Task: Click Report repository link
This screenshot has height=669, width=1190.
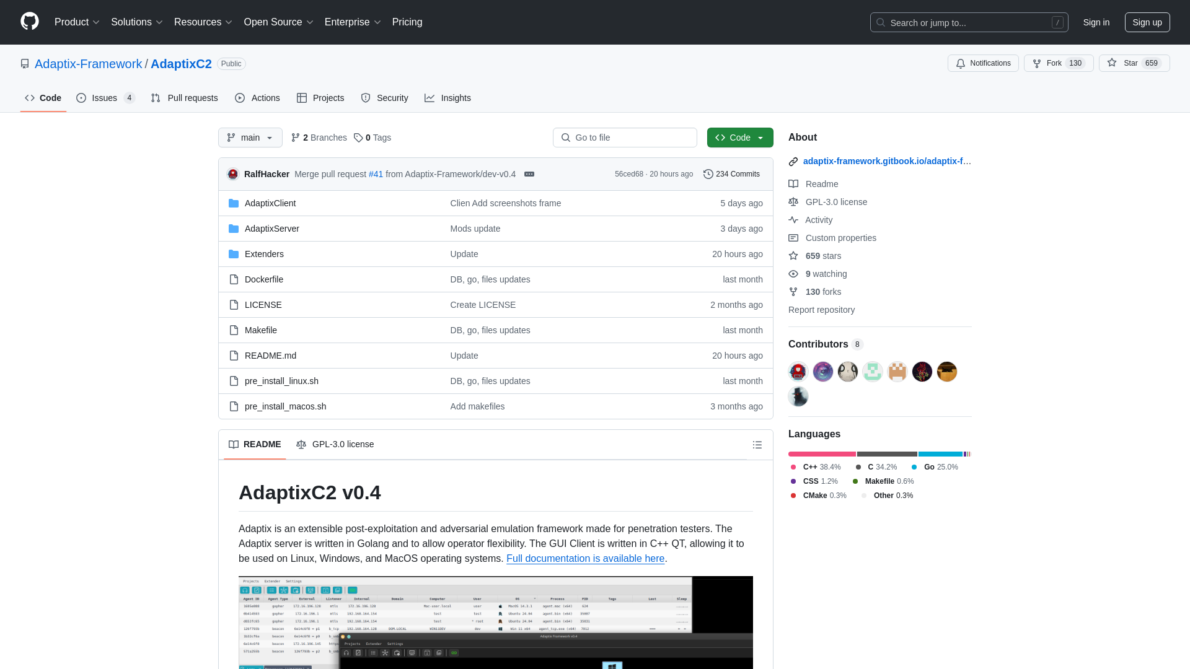Action: (x=821, y=310)
